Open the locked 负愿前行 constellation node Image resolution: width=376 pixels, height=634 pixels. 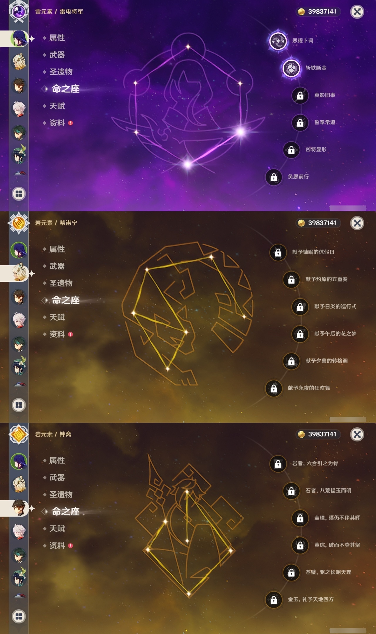tap(273, 177)
